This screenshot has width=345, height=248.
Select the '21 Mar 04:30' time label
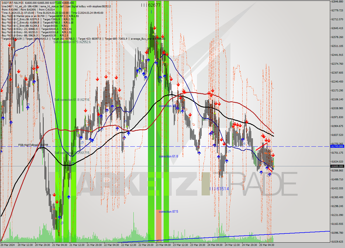coord(60,245)
